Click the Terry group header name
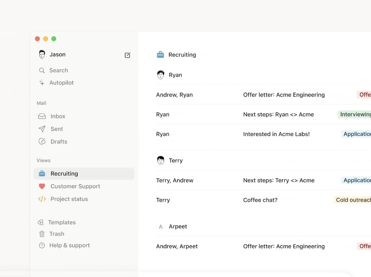 pyautogui.click(x=176, y=160)
